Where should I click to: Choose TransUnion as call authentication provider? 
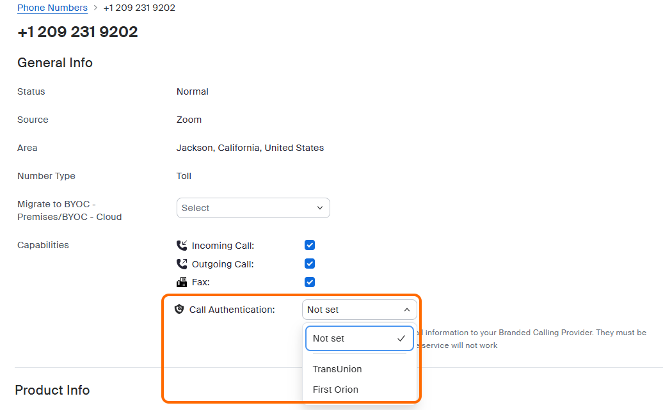click(337, 369)
